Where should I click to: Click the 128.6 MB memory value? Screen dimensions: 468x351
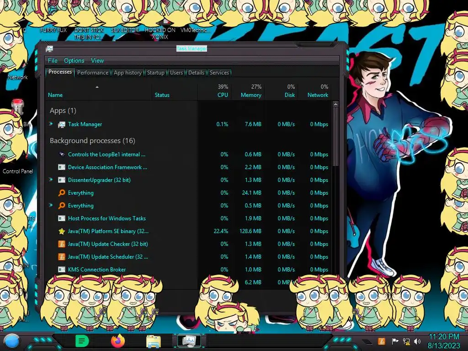point(250,231)
